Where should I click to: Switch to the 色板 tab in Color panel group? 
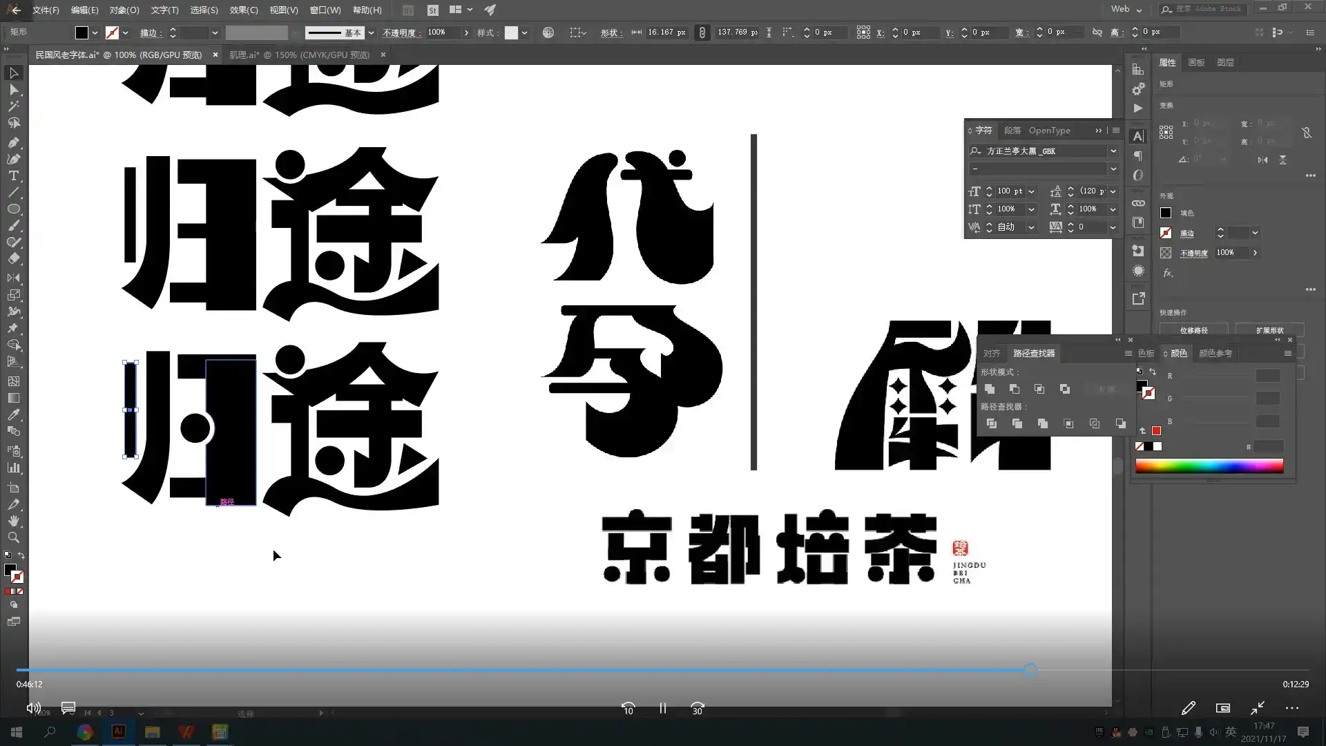(1145, 353)
